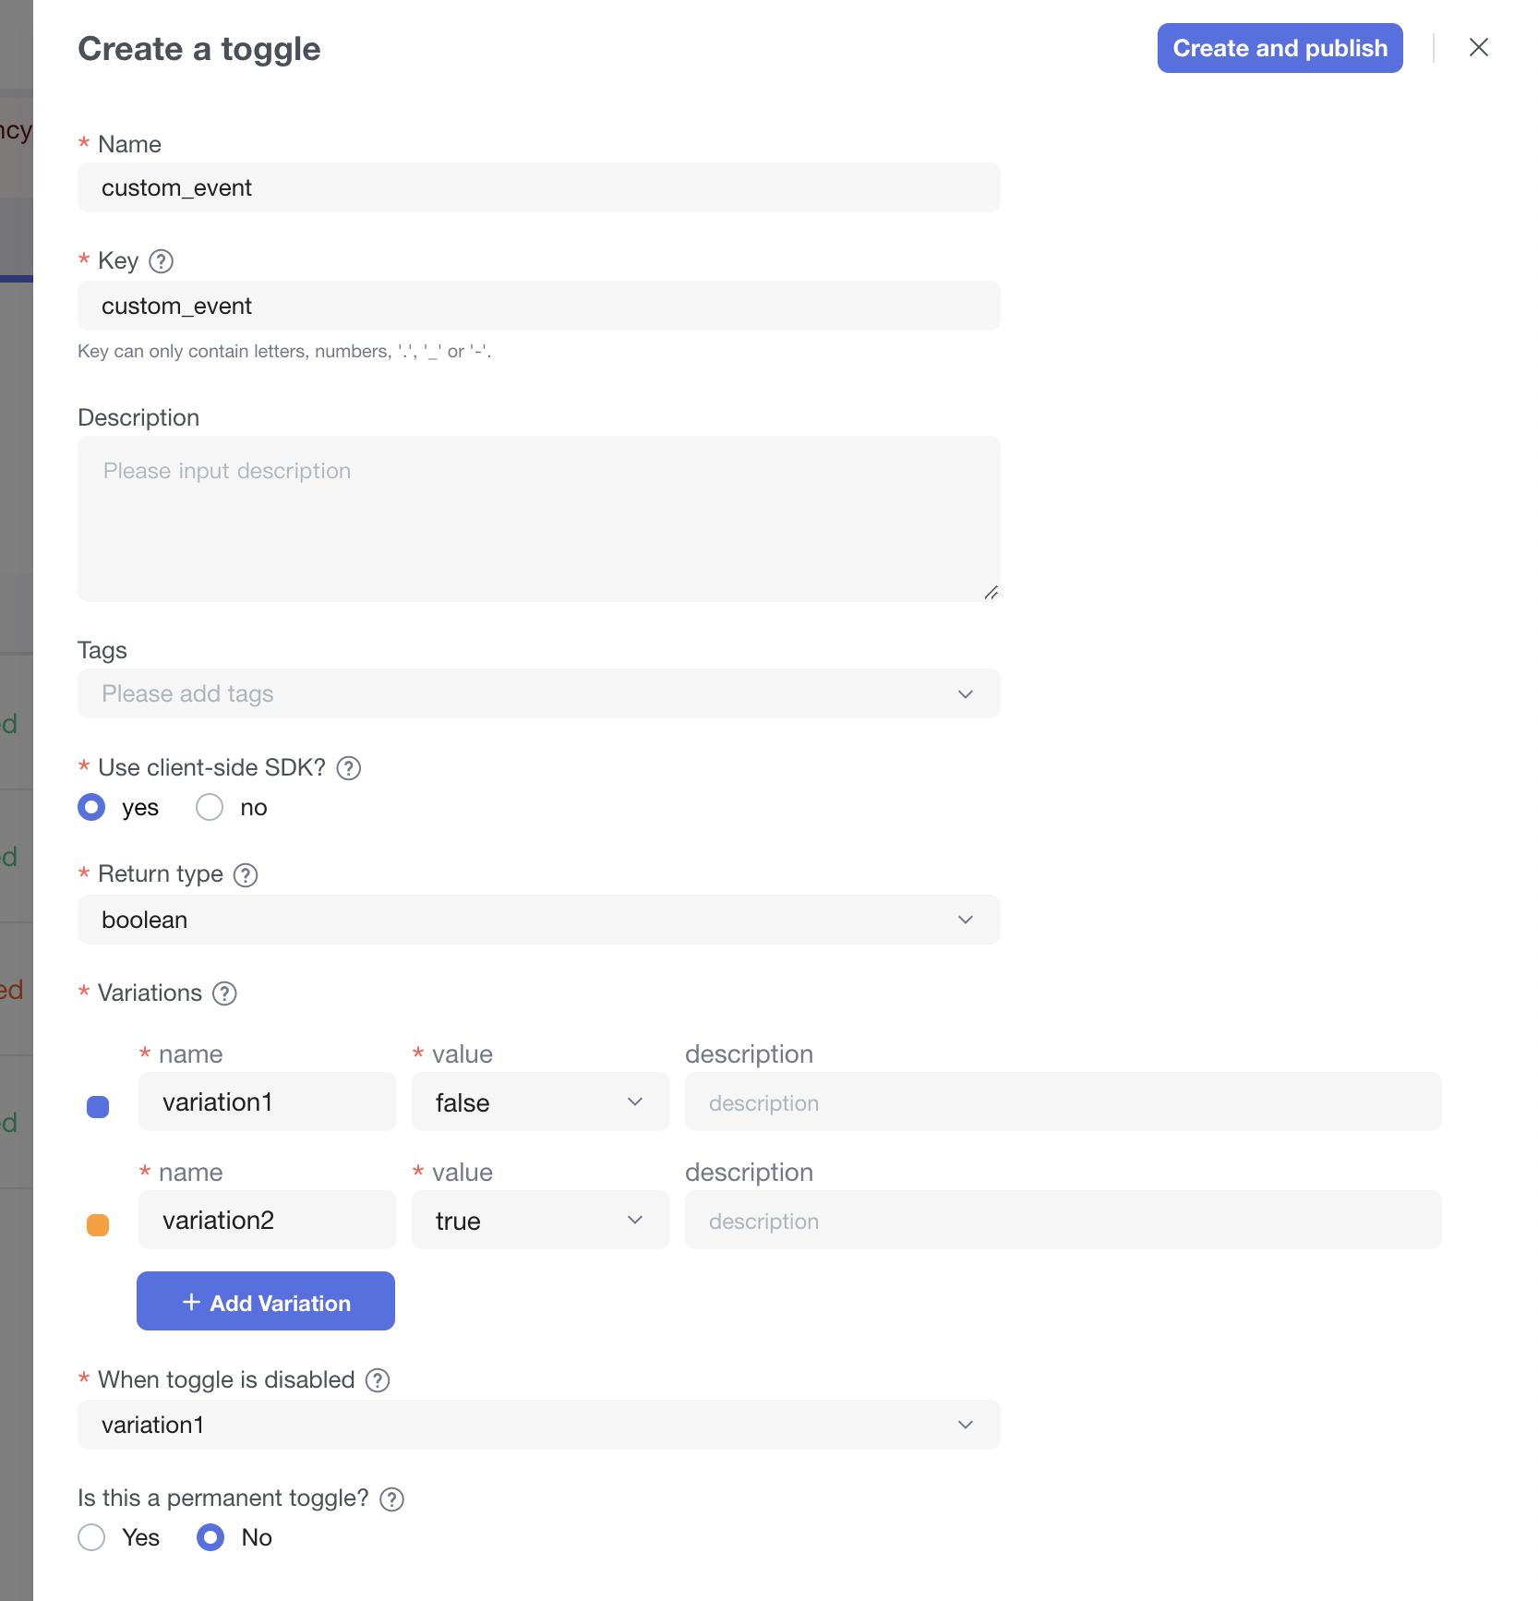
Task: Open the variation1 value dropdown showing false
Action: (540, 1101)
